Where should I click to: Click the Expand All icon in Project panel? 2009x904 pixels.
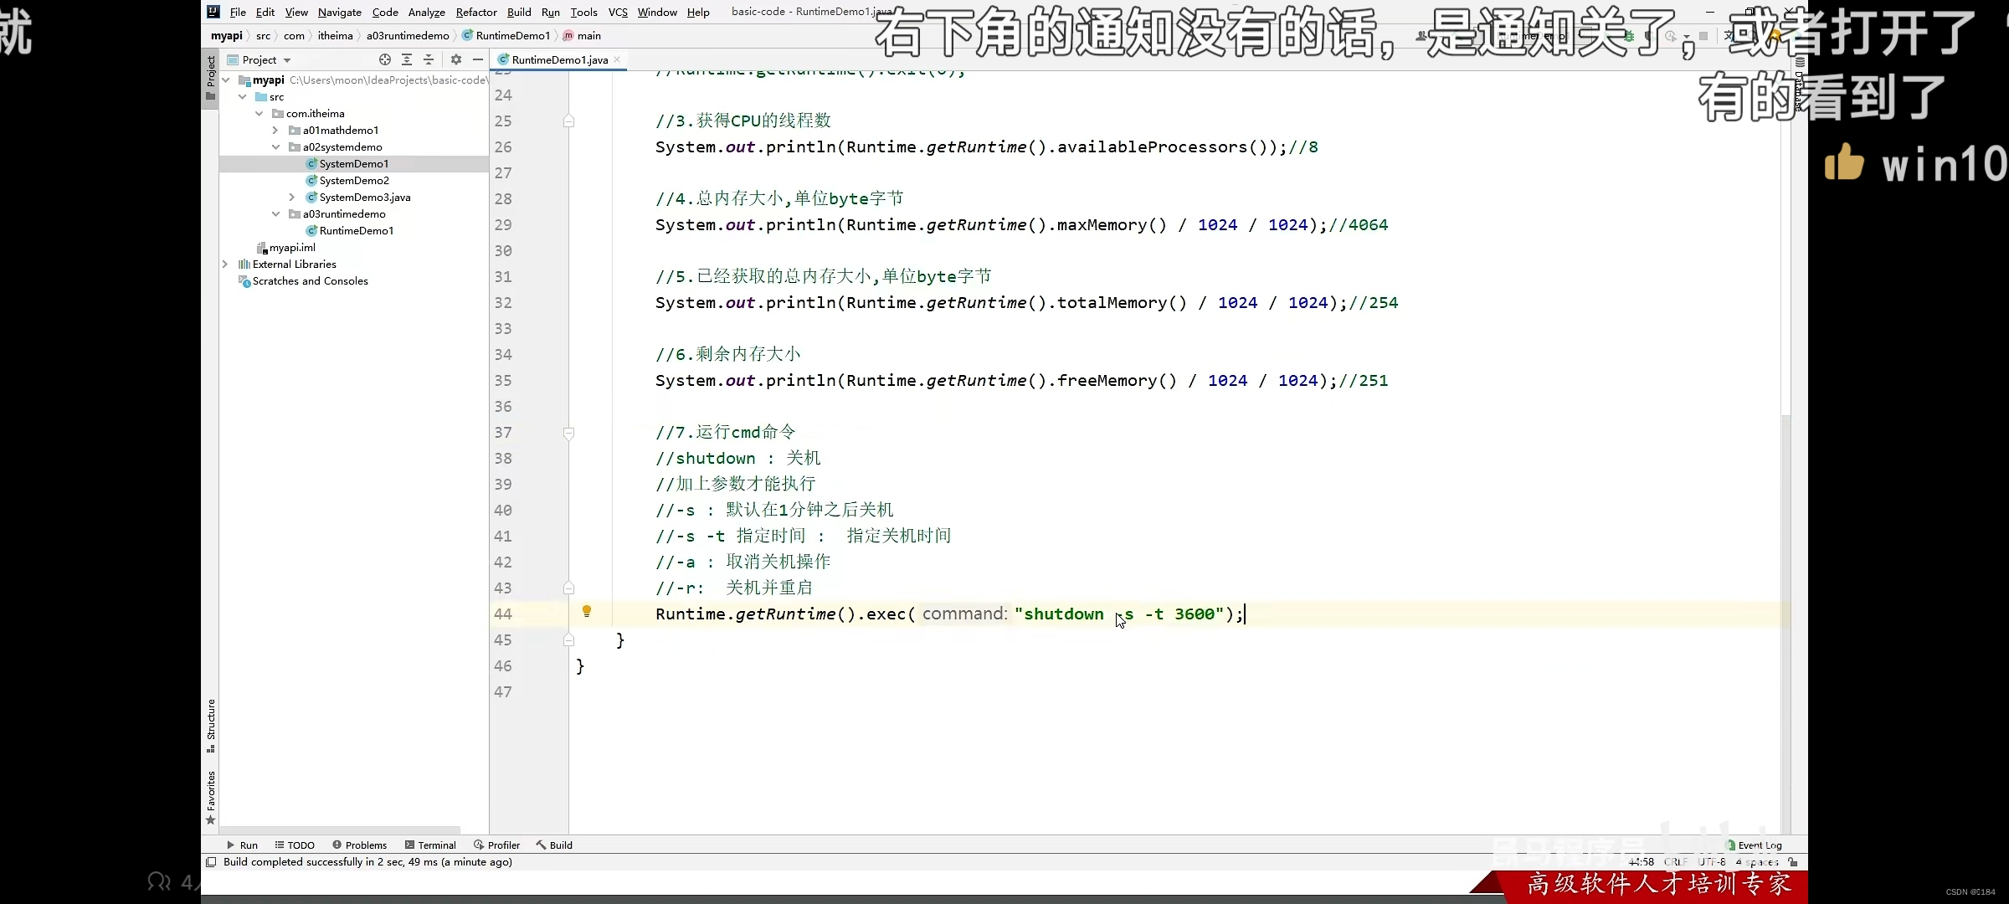407,59
